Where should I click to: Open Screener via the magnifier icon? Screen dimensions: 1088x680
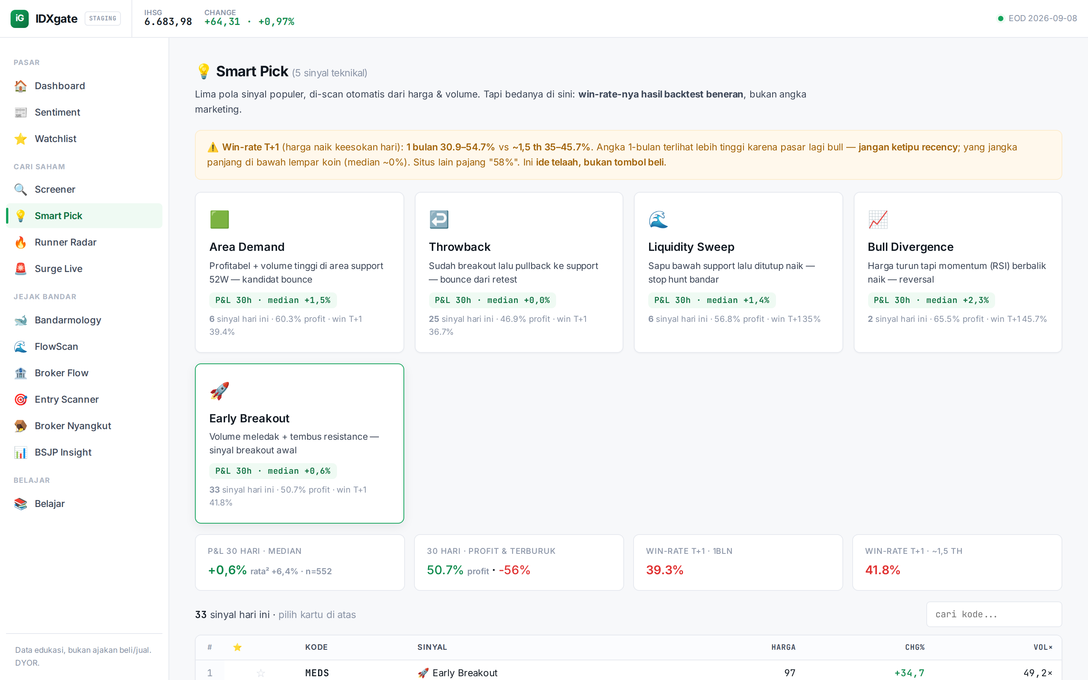(21, 189)
